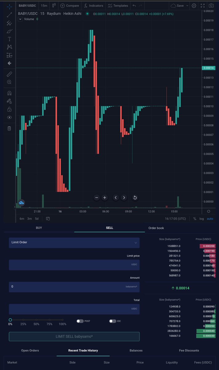Select the prediction and measurement tools icon
Screen dimensions: 219x370
(x=9, y=55)
